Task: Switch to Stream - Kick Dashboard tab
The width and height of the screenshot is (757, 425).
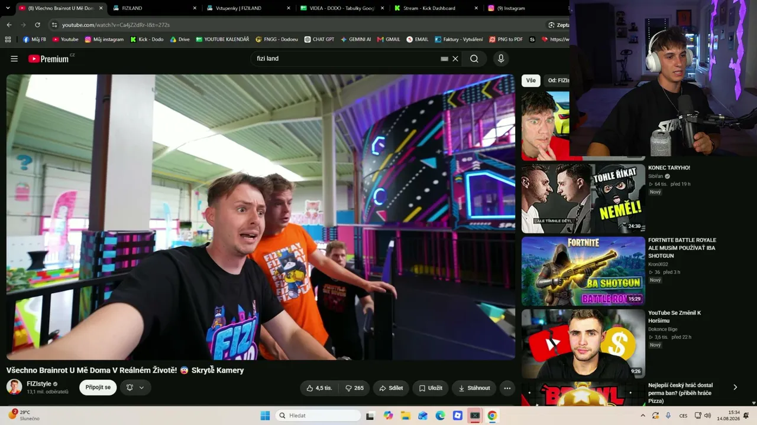Action: [x=436, y=8]
